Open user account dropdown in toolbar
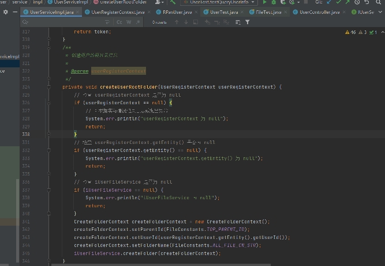The width and height of the screenshot is (385, 266). [x=159, y=2]
